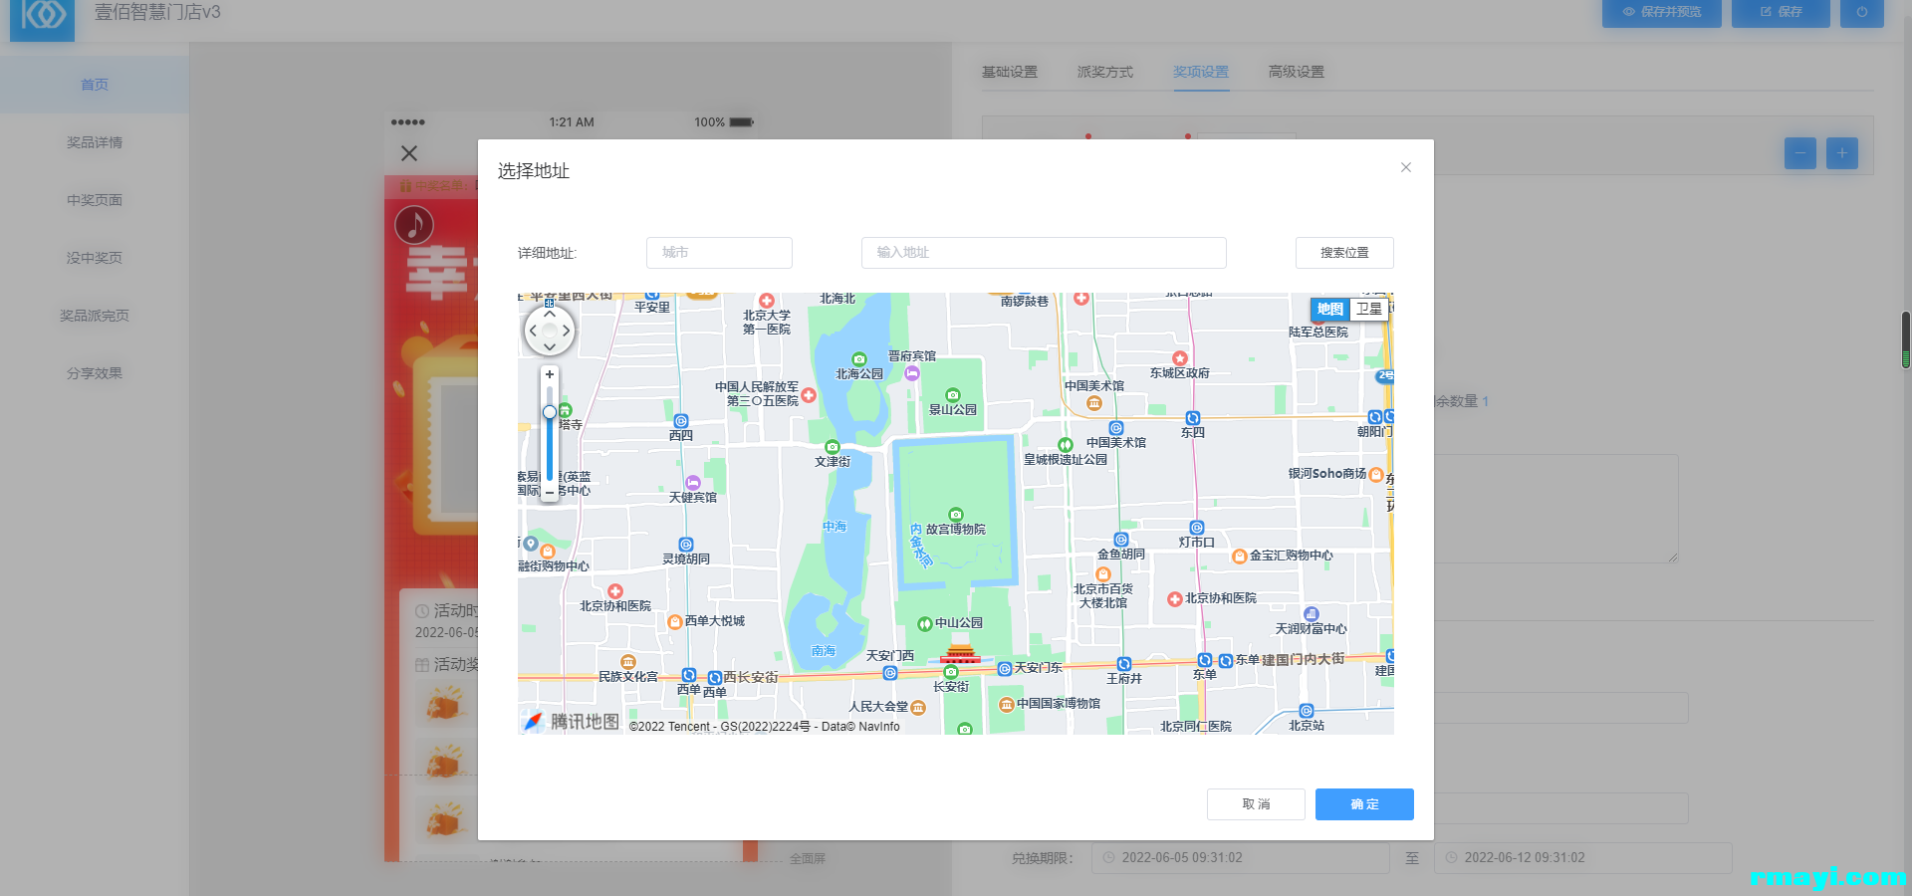1912x896 pixels.
Task: Click the map zoom slider handle
Action: [550, 412]
